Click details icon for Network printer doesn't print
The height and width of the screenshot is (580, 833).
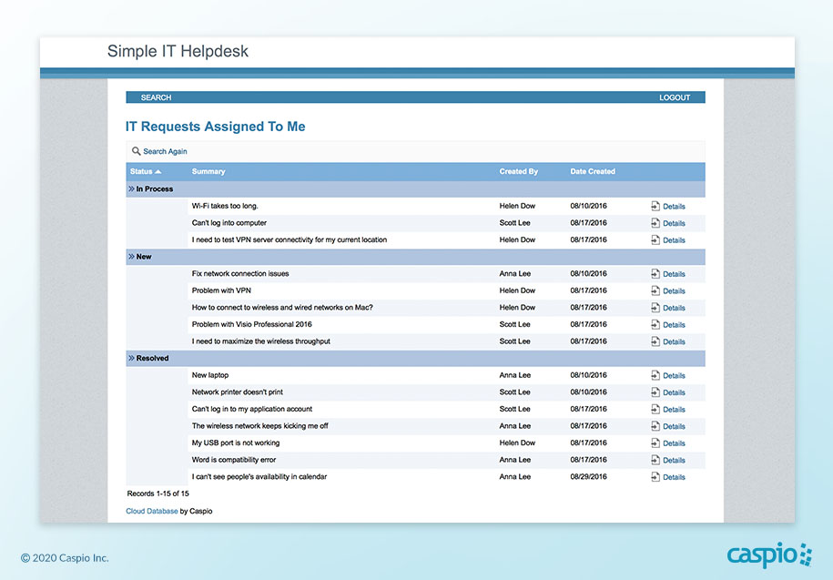[x=655, y=392]
